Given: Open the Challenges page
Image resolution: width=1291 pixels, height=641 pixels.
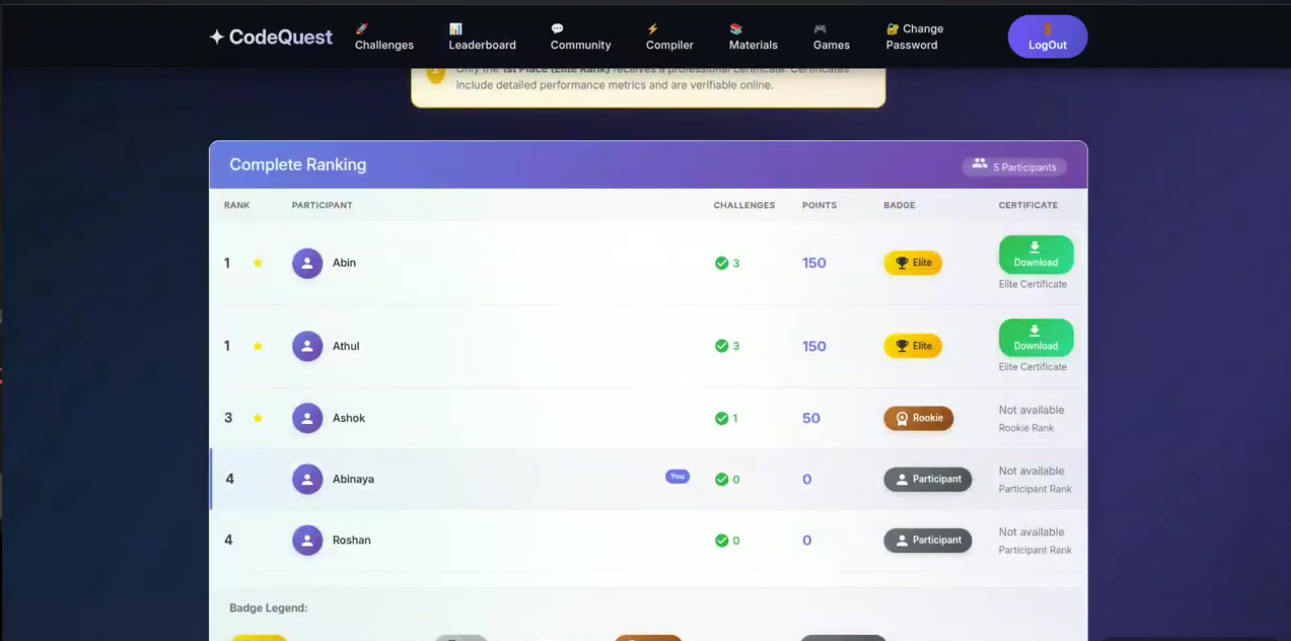Looking at the screenshot, I should click(x=384, y=36).
